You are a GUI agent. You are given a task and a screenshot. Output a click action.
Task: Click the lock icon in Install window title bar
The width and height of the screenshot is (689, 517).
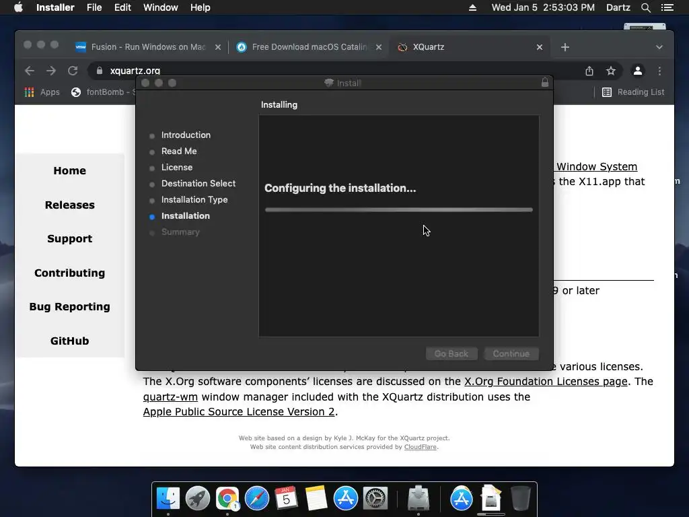click(x=545, y=83)
